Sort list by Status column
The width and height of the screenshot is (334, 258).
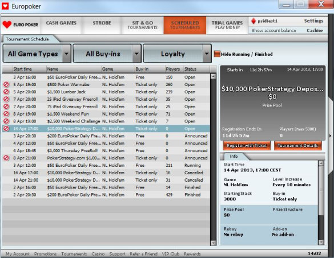pyautogui.click(x=196, y=69)
